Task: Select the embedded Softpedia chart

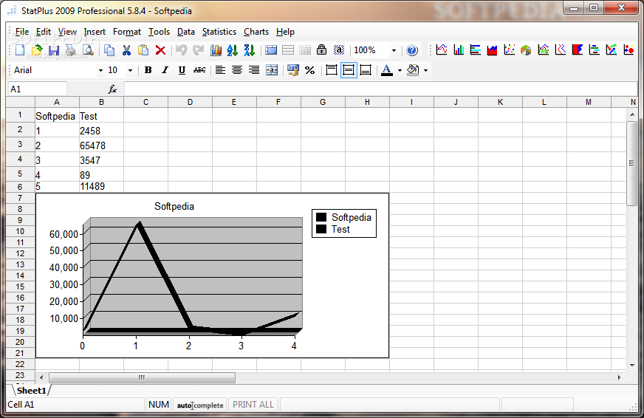Action: 213,275
